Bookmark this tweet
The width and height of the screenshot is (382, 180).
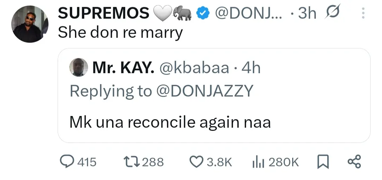pyautogui.click(x=322, y=162)
